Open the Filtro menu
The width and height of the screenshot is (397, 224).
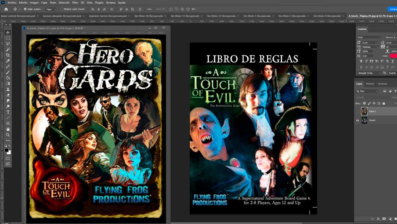coord(75,3)
